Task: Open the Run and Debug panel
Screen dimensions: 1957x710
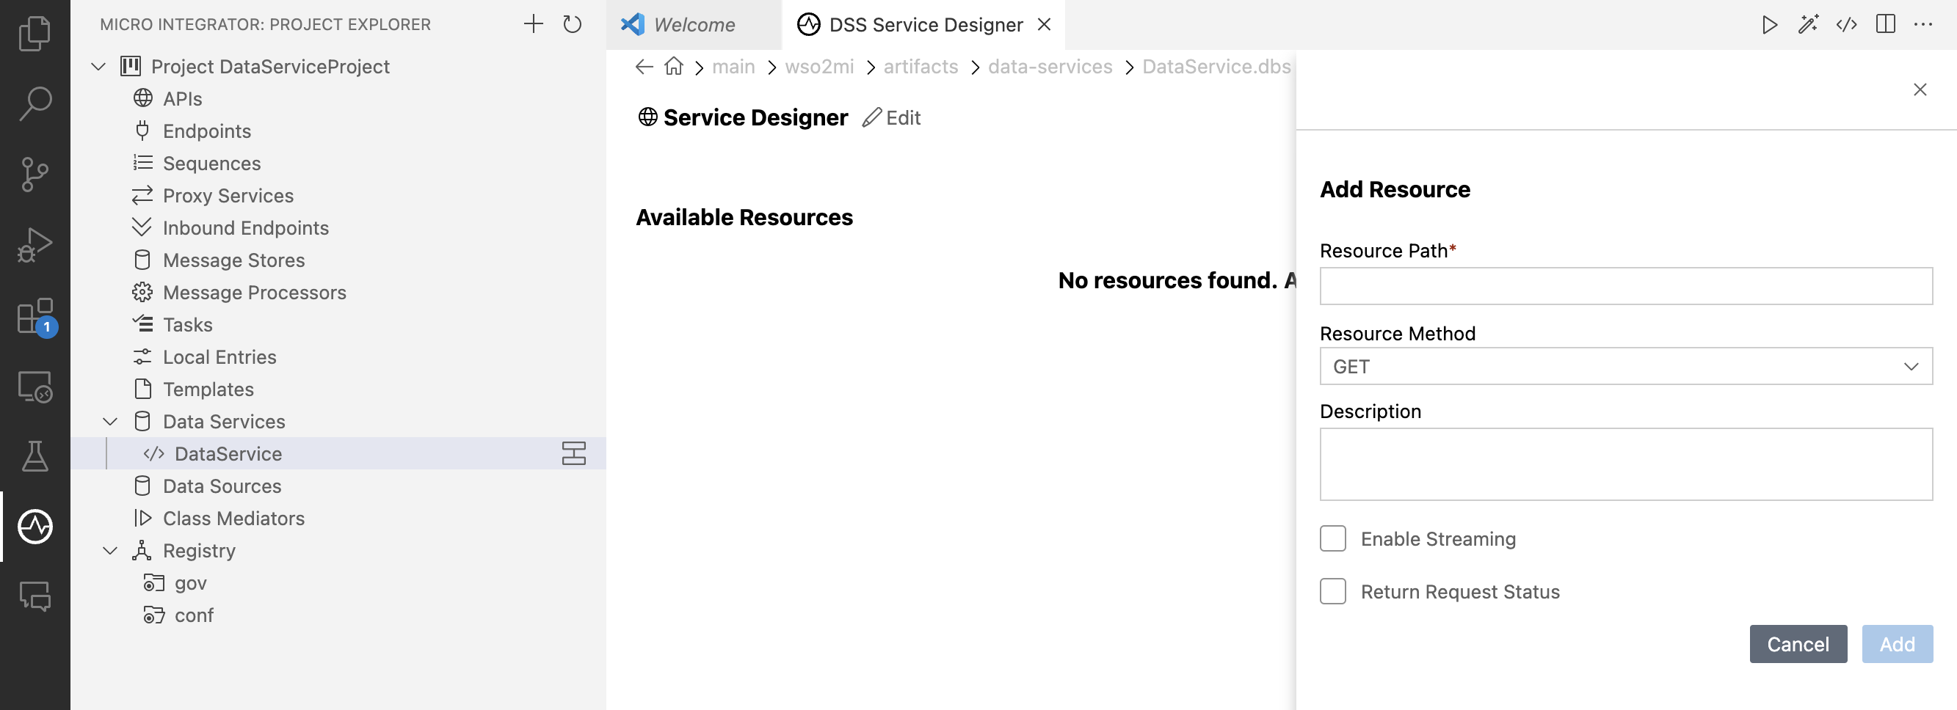Action: click(35, 244)
